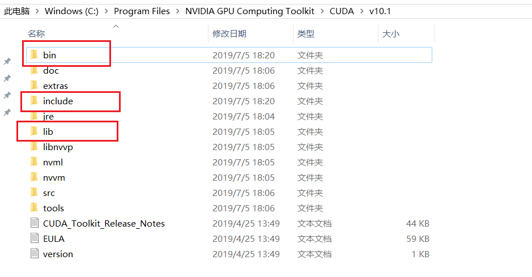532x277 pixels.
Task: Expand the chevron after Windows (C:) breadcrumb
Action: tap(107, 11)
